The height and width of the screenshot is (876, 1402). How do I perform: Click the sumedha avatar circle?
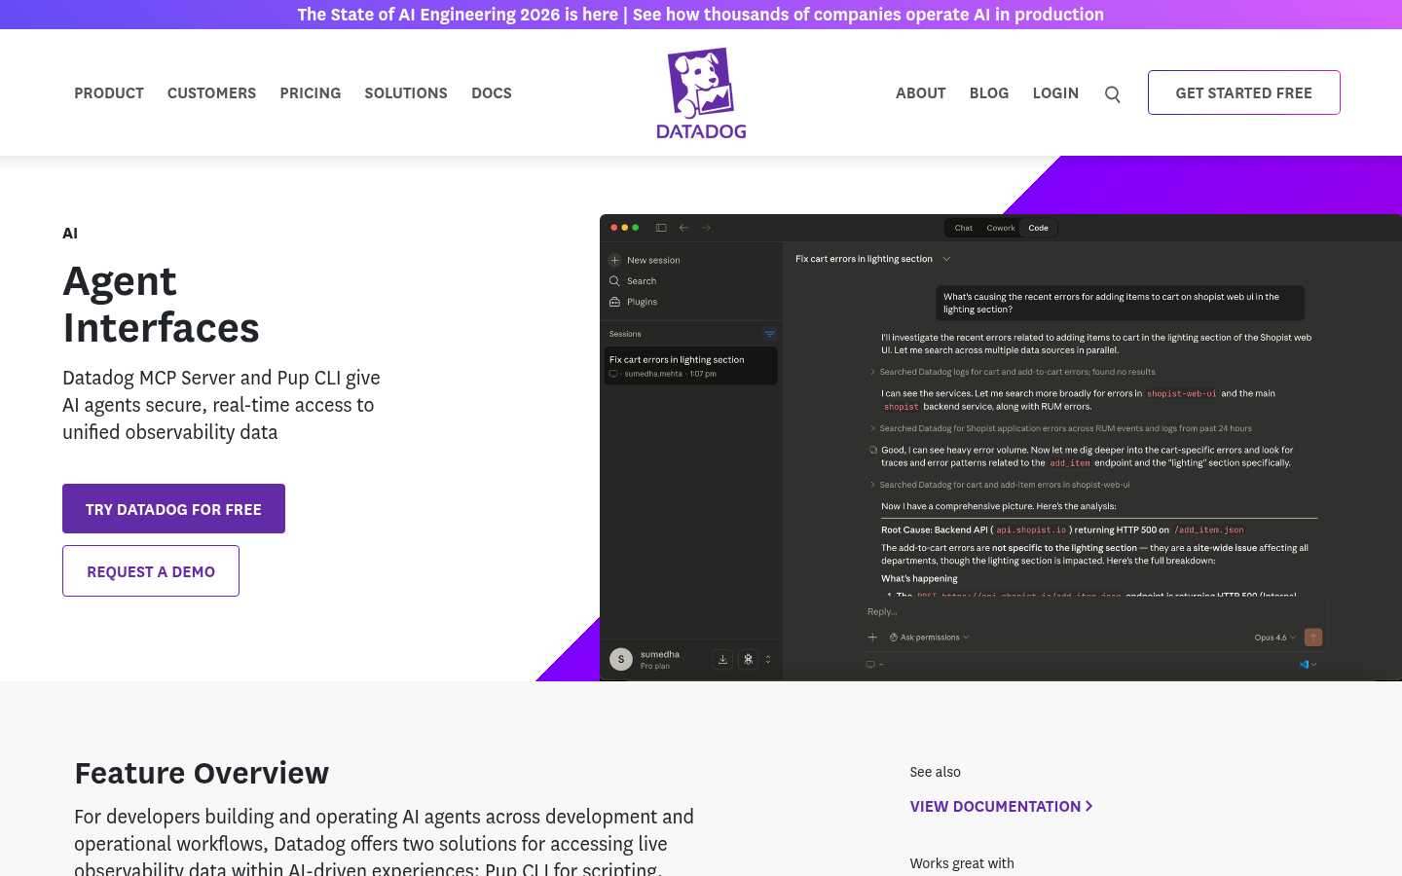pos(621,659)
